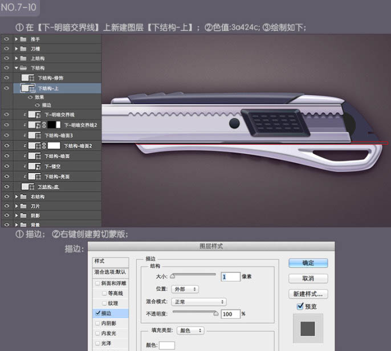Click the 上结构 group folder icon

point(23,58)
